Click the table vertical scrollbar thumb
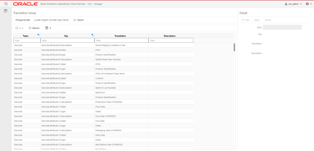Image resolution: width=314 pixels, height=151 pixels. pos(234,47)
